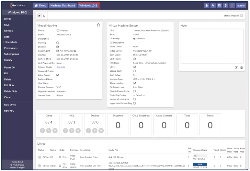The image size is (250, 171).
Task: Open the Drives sidebar section
Action: pos(8,19)
